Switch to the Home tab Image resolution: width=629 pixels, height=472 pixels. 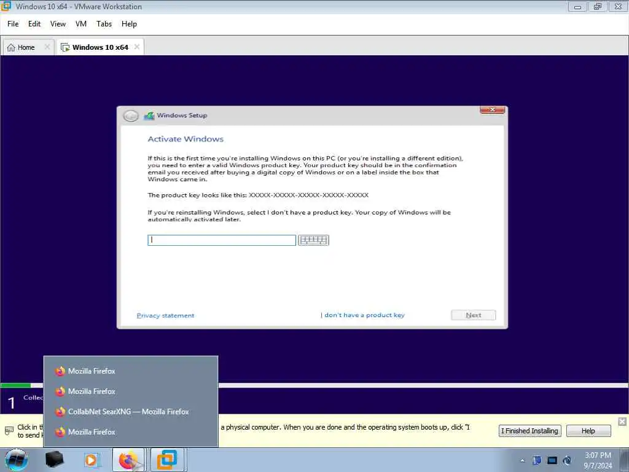(26, 47)
